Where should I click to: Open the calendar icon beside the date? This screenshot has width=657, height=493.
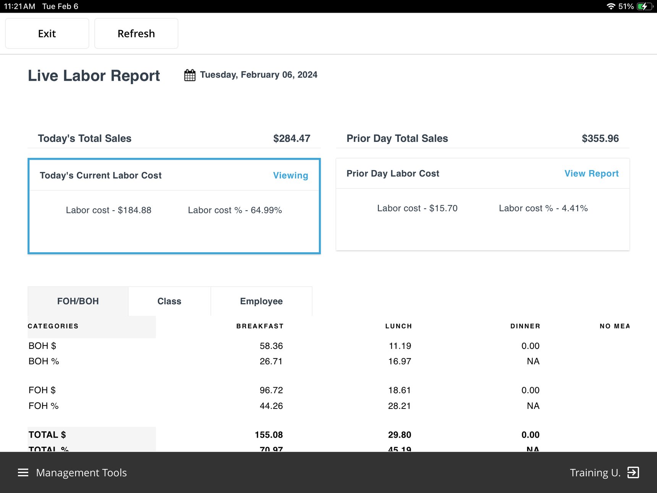pyautogui.click(x=189, y=75)
